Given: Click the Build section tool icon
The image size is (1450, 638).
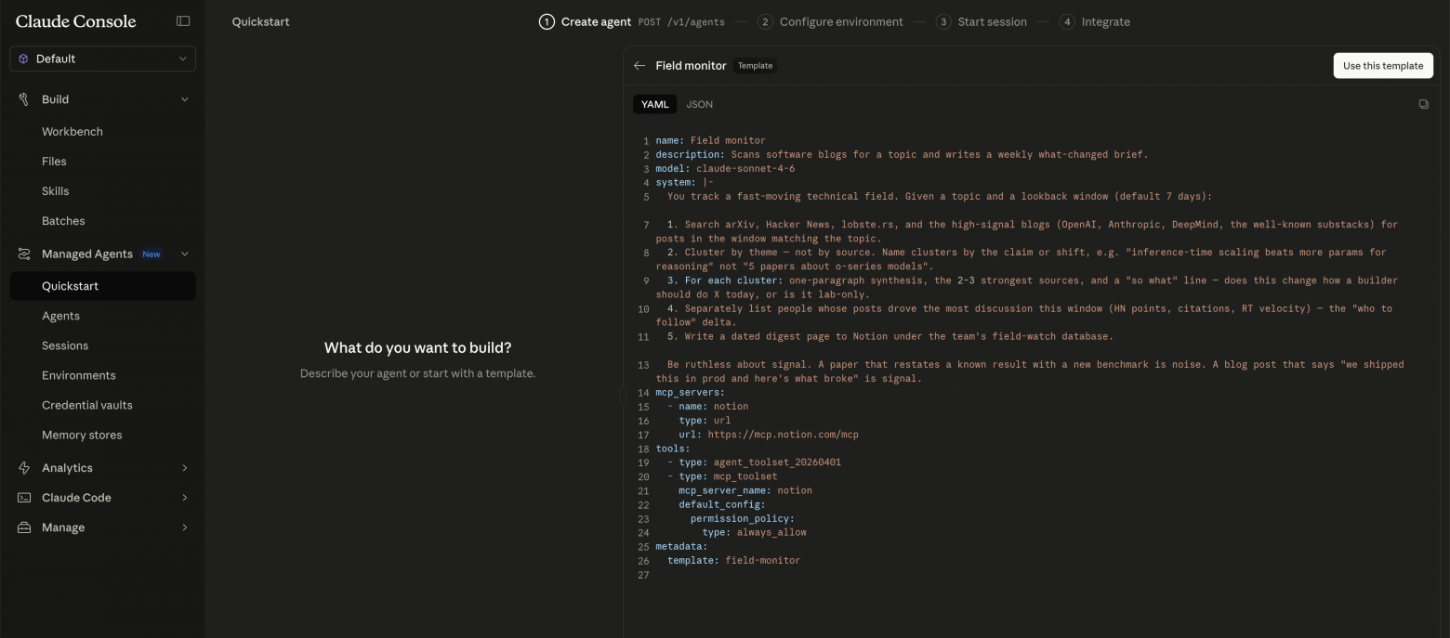Looking at the screenshot, I should 24,99.
